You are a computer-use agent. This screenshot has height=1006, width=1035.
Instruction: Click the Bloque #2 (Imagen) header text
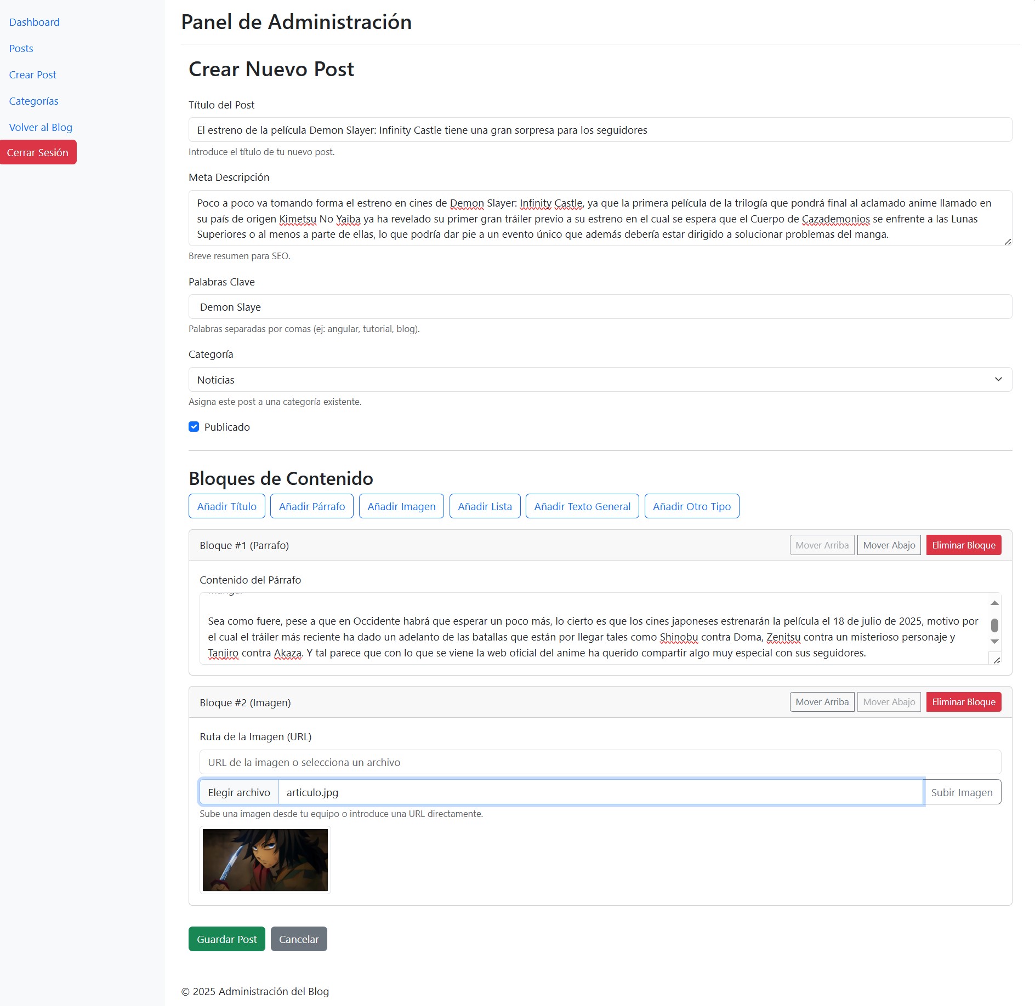pyautogui.click(x=245, y=702)
